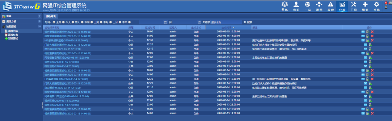
Task: Click the 搜索 search button
Action: pos(248,22)
